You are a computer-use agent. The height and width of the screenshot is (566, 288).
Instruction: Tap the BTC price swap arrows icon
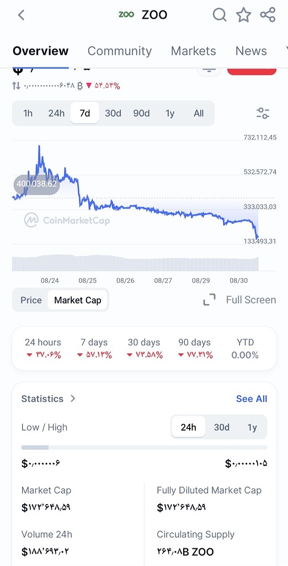(16, 86)
